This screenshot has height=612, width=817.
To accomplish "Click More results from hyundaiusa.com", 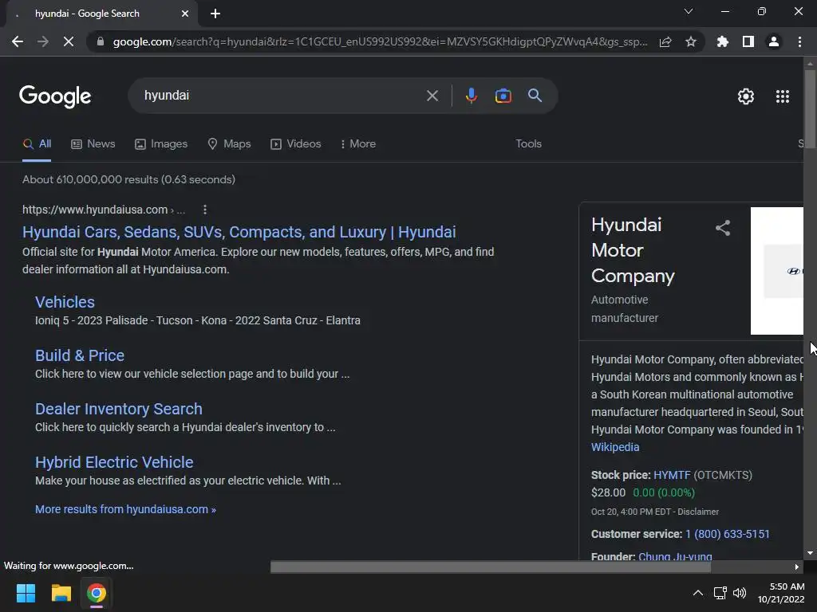I will coord(125,509).
